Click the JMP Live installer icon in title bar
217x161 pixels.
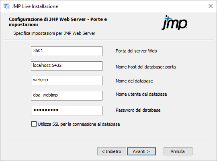(x=6, y=6)
